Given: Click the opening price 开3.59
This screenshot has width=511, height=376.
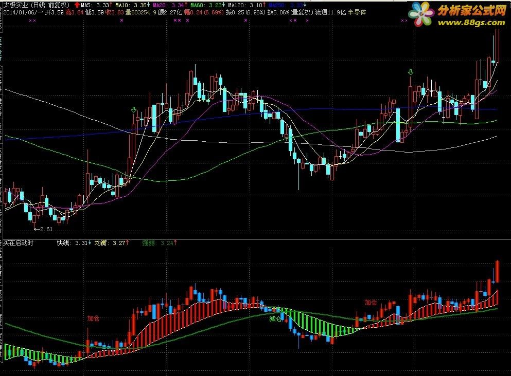Looking at the screenshot, I should [54, 12].
